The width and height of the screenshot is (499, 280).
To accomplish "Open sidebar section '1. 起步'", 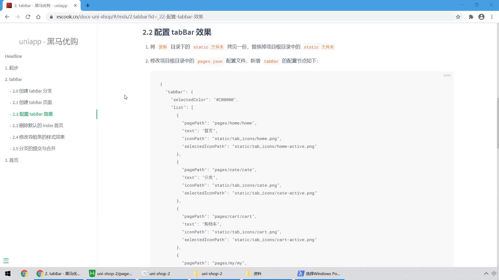I will [12, 68].
